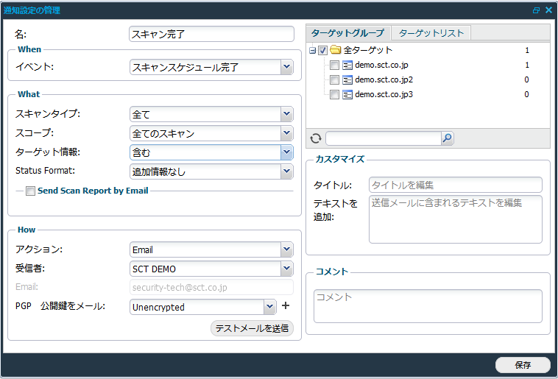Image resolution: width=558 pixels, height=379 pixels.
Task: Click the target icon for demo.sct.co.jp
Action: [x=347, y=65]
